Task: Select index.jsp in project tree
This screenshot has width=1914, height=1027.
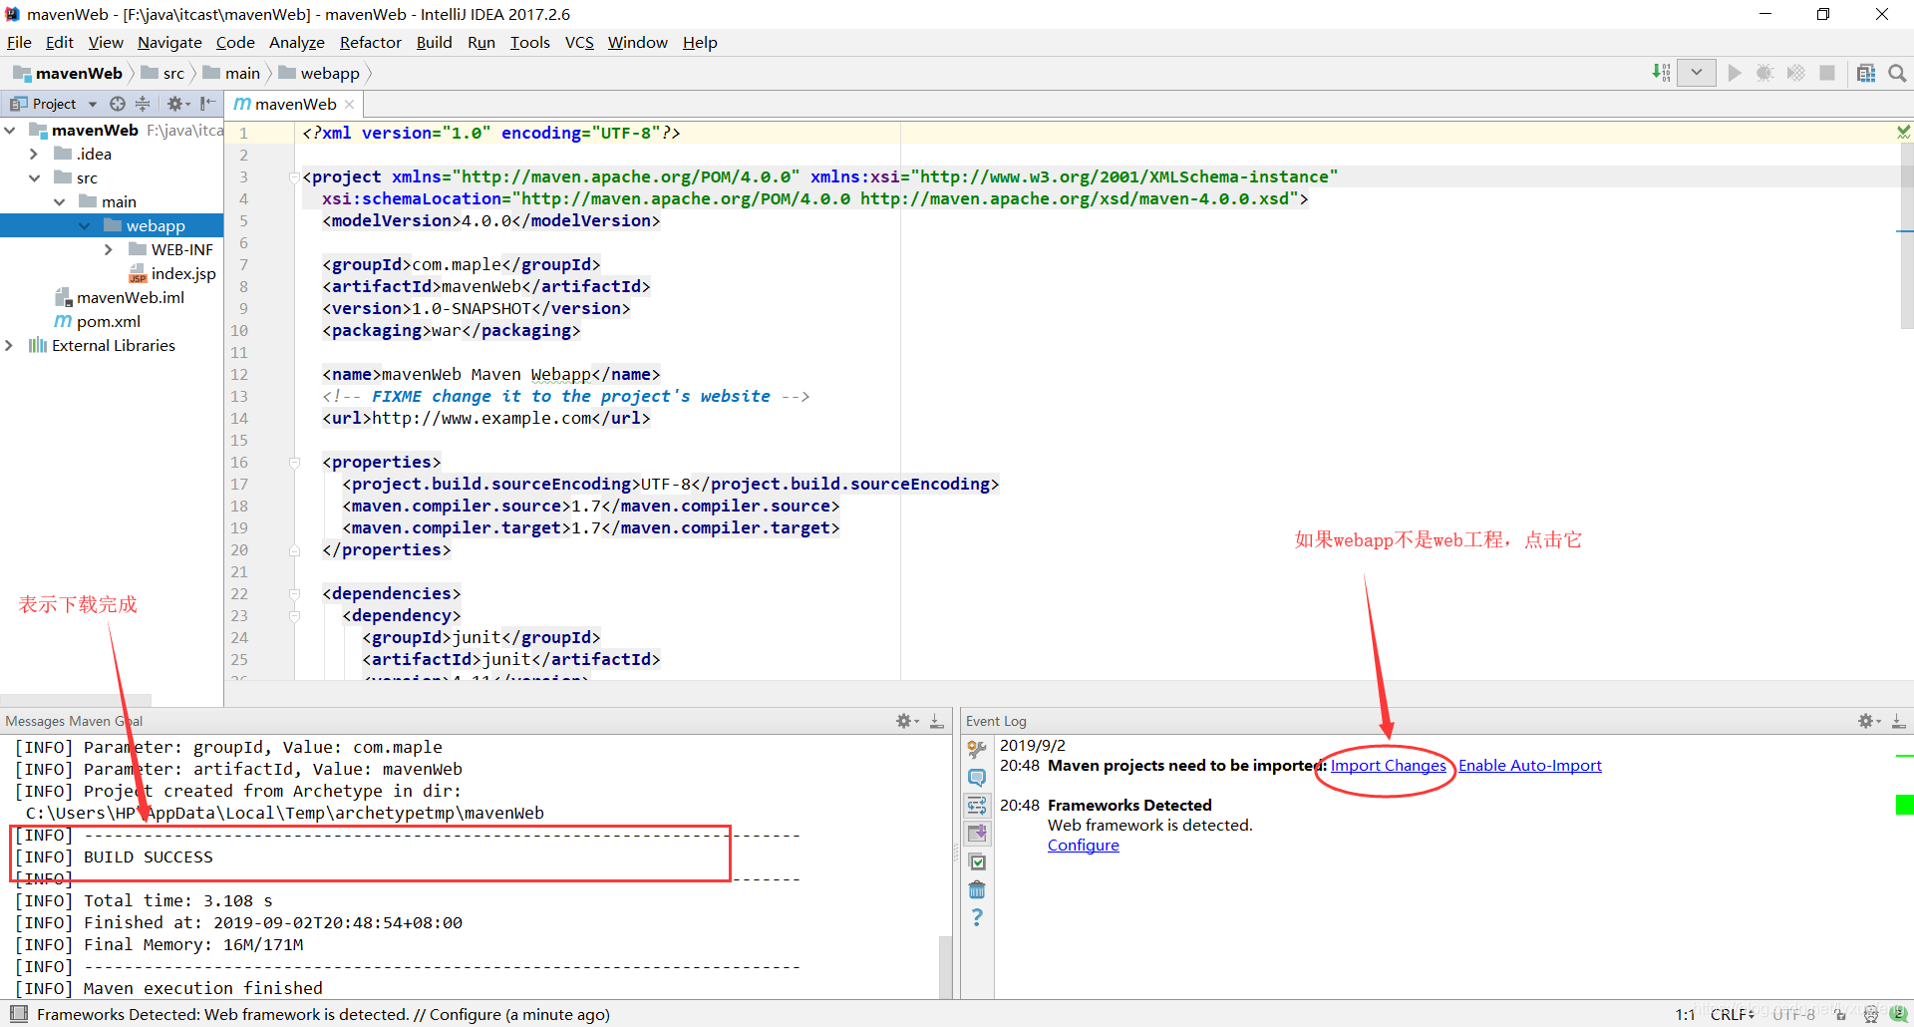Action: 171,273
